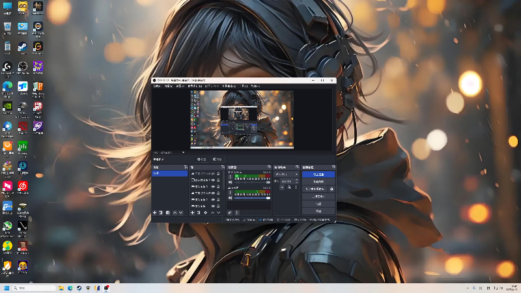This screenshot has width=521, height=293.
Task: Open the last (Help) menu in OBS
Action: pyautogui.click(x=255, y=86)
